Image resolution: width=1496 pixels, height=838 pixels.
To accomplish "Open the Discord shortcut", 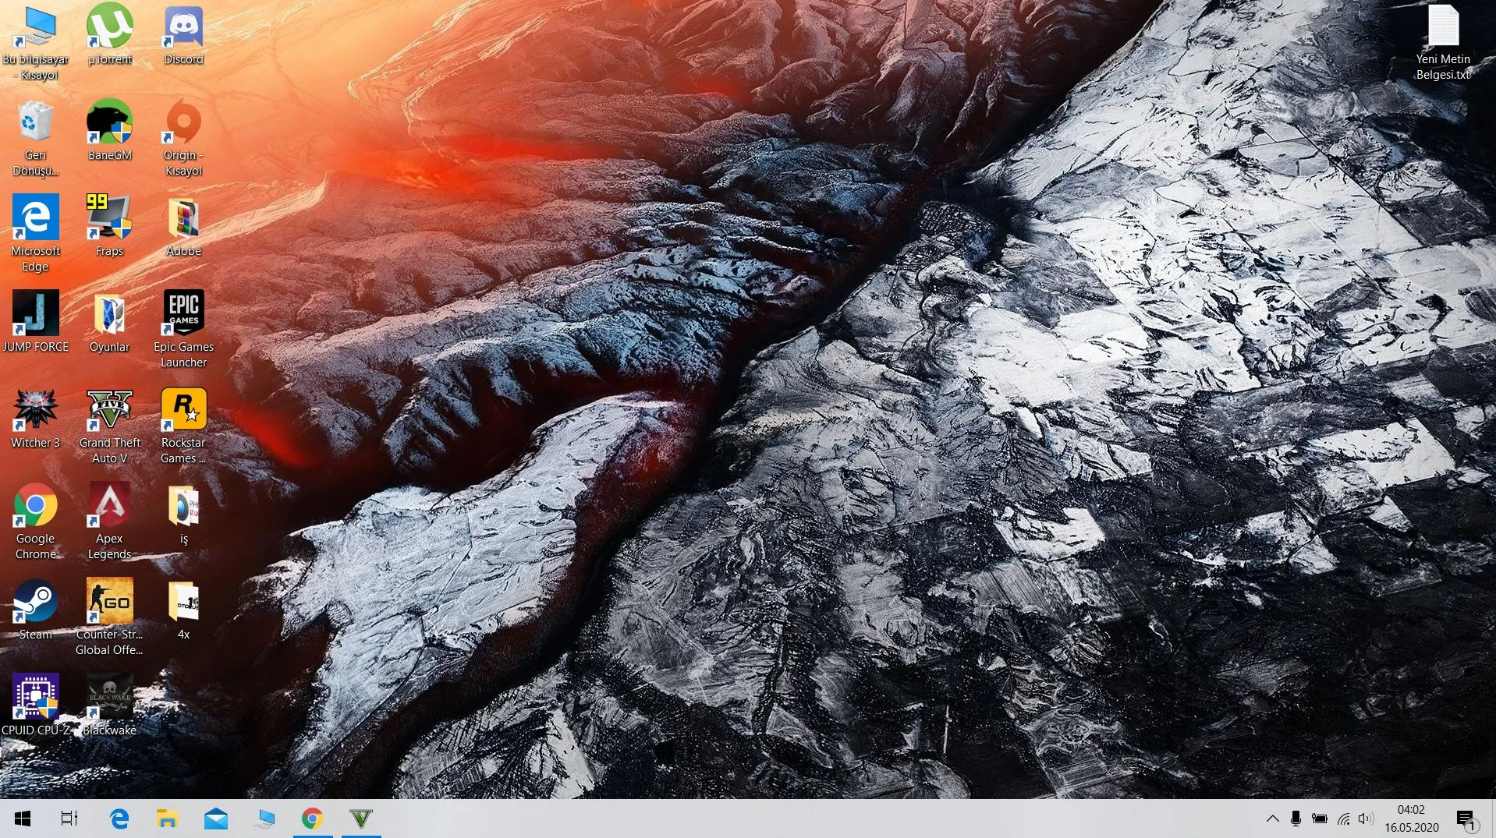I will point(183,31).
